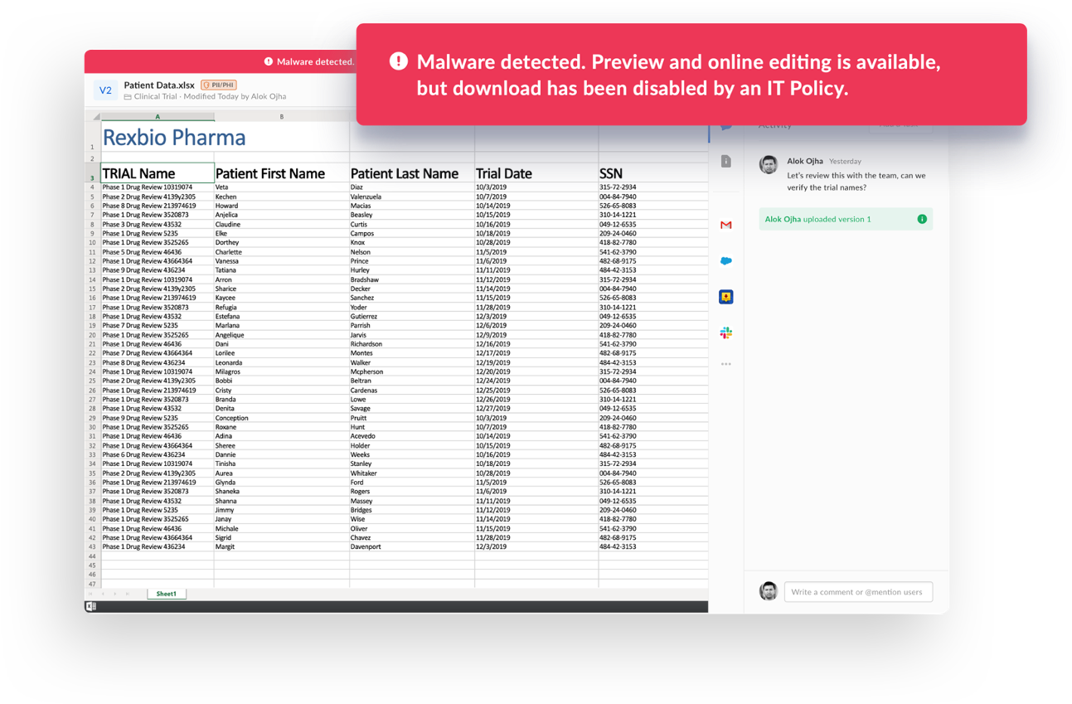Show more integrations with the three-dots icon

726,364
